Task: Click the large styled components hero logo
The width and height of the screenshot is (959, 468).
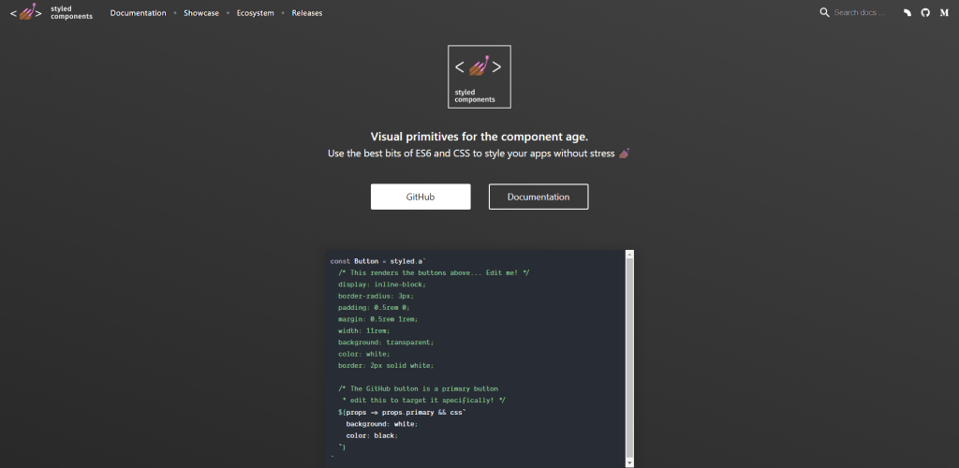Action: pos(479,77)
